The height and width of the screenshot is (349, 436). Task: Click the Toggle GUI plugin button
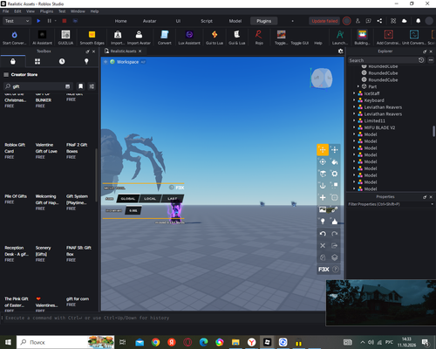(299, 43)
